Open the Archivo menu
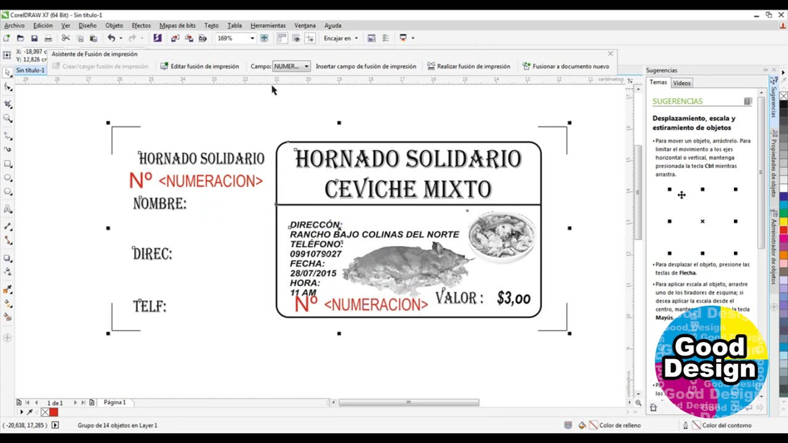 [x=14, y=26]
